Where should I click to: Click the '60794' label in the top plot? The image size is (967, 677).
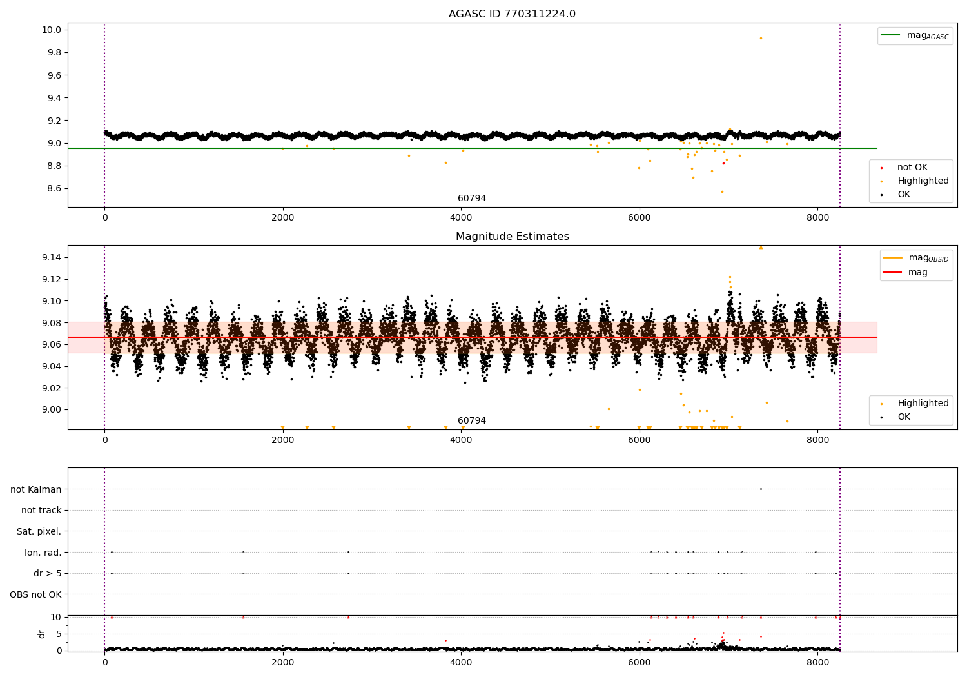(472, 199)
